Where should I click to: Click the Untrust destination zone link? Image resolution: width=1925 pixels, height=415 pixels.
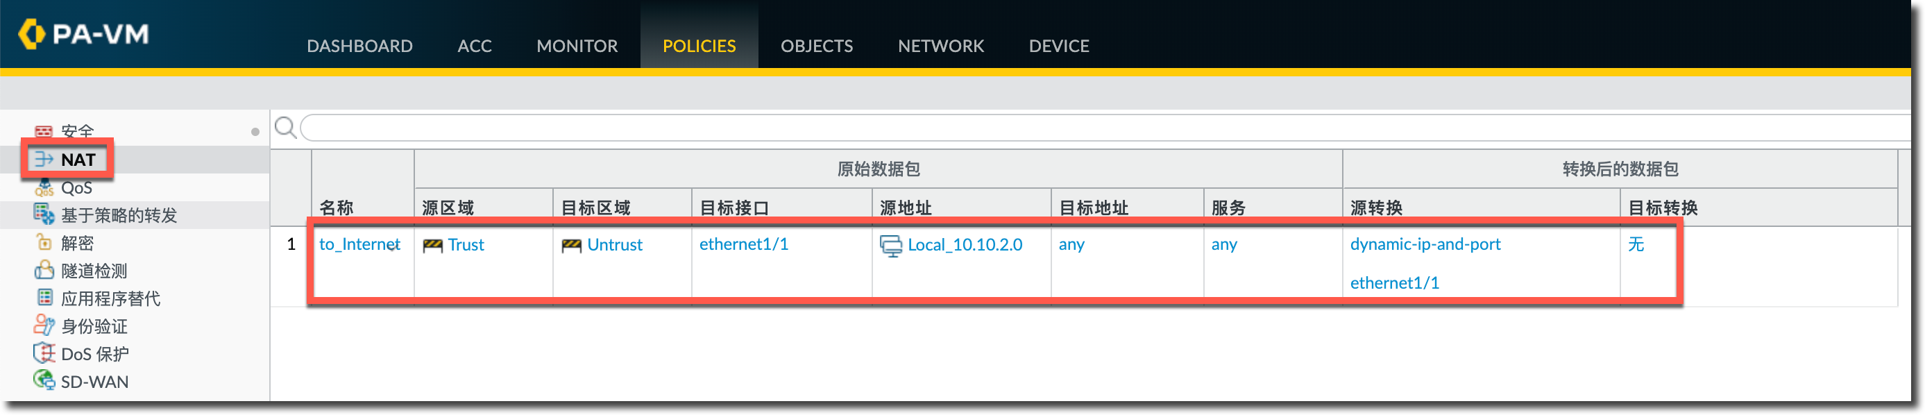tap(614, 245)
